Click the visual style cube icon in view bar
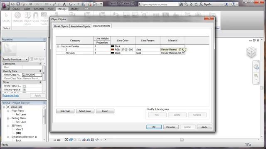The image size is (266, 149). (71, 140)
